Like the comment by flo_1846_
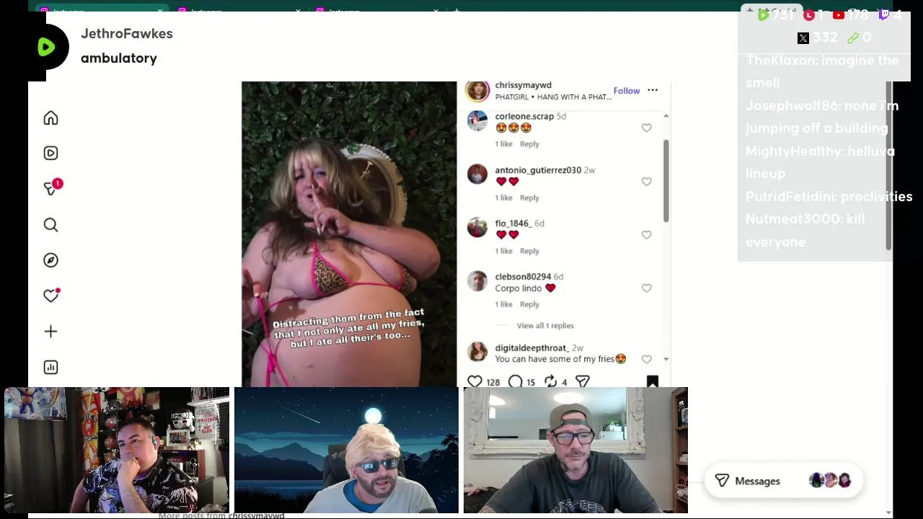The height and width of the screenshot is (519, 923). [x=646, y=235]
